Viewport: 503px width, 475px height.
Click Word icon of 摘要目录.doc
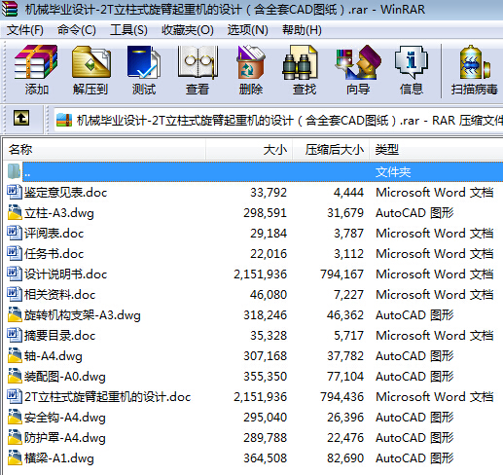tap(15, 335)
